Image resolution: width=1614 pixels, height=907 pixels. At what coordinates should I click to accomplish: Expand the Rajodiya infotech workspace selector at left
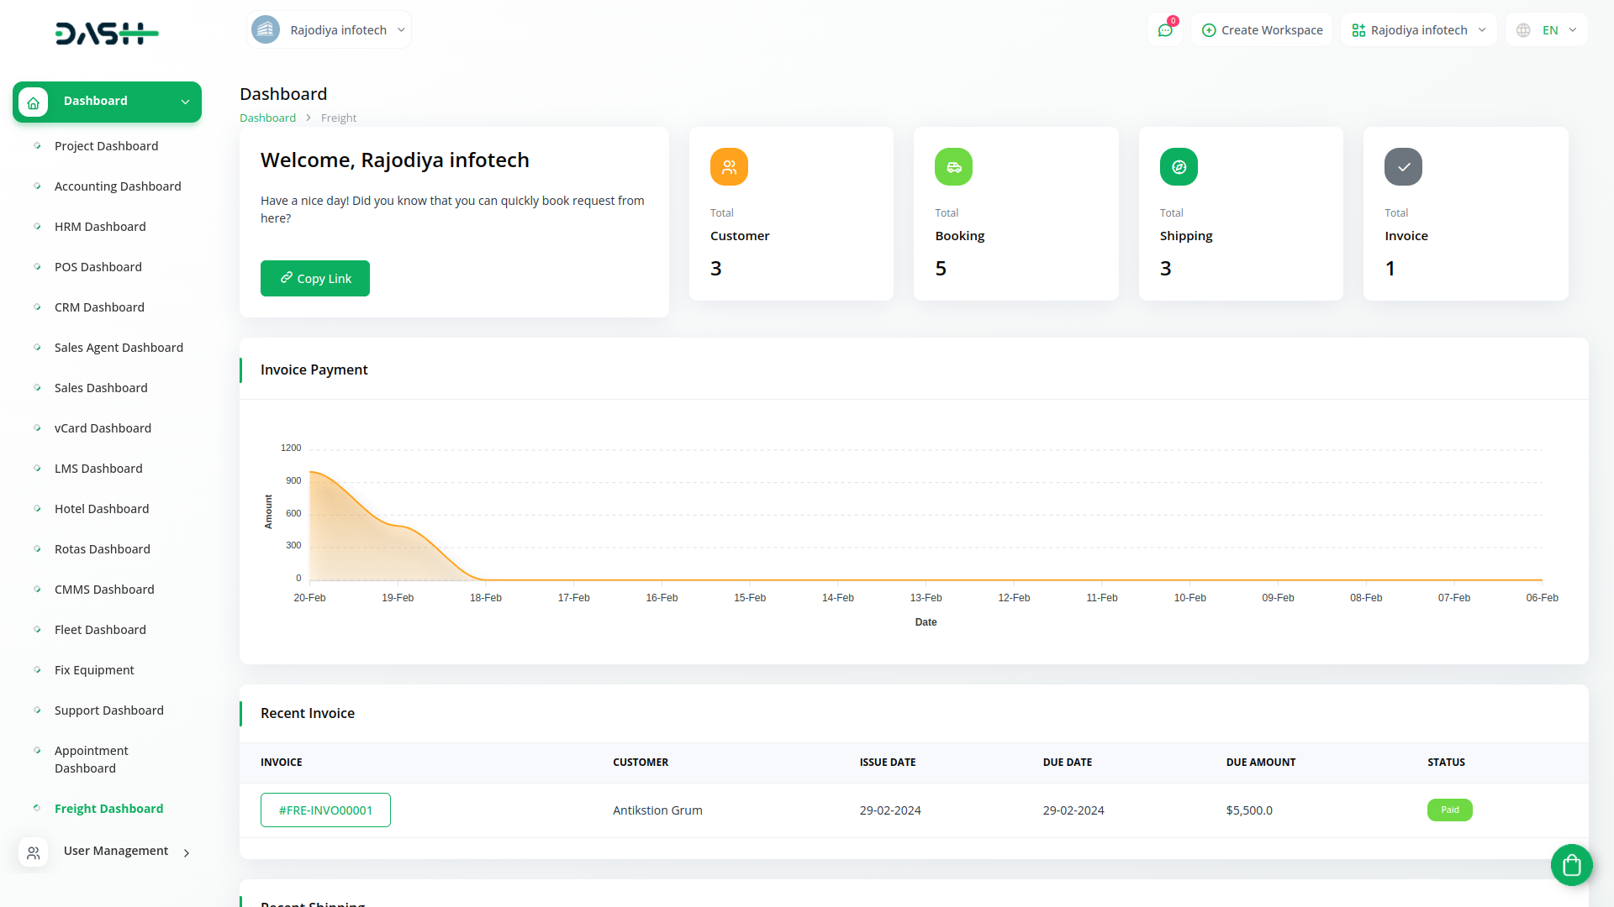pos(330,30)
